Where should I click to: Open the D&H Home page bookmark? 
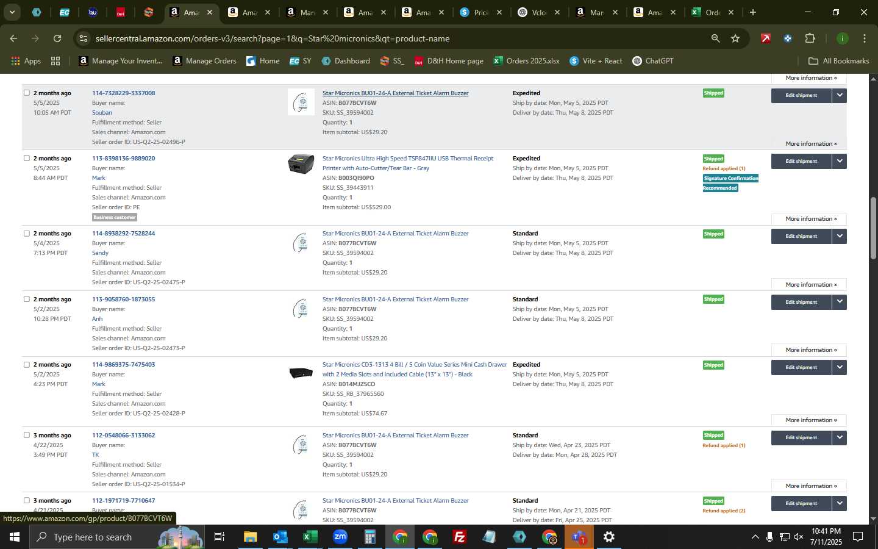(x=449, y=61)
